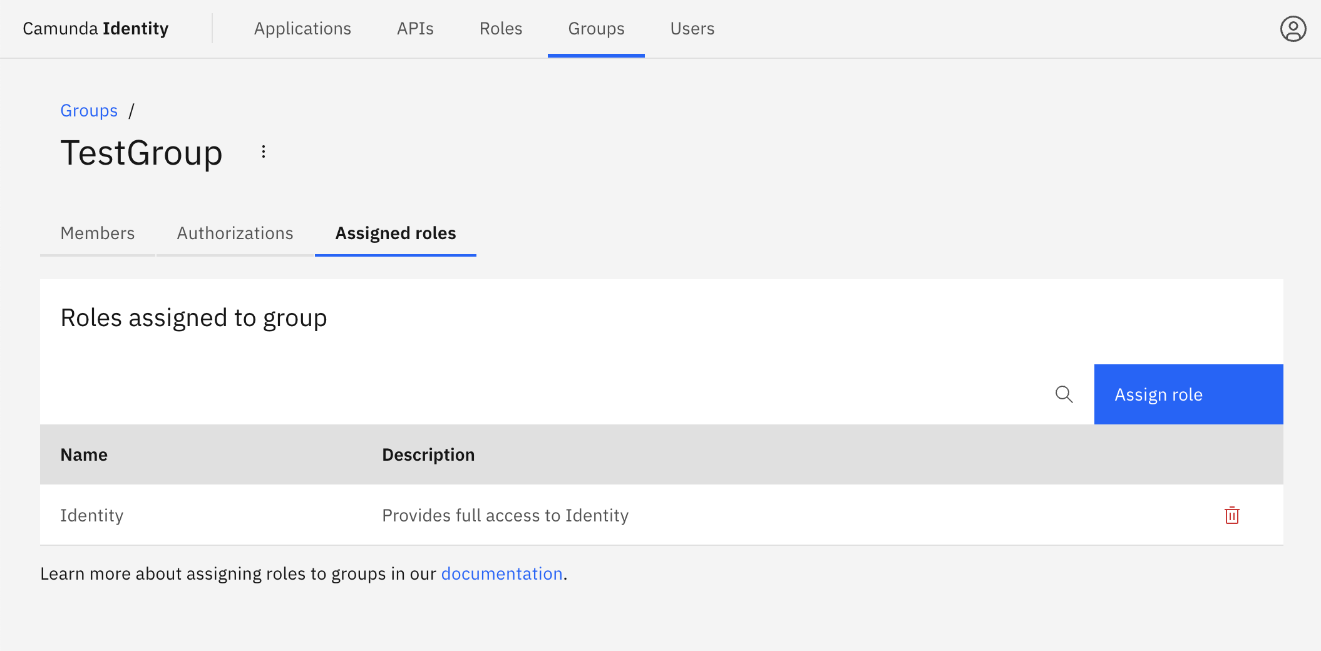
Task: Open the Authorizations tab
Action: 235,233
